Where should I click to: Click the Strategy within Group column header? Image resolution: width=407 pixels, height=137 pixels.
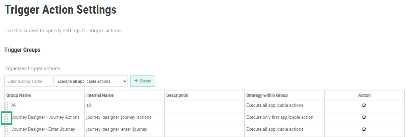[x=267, y=95]
